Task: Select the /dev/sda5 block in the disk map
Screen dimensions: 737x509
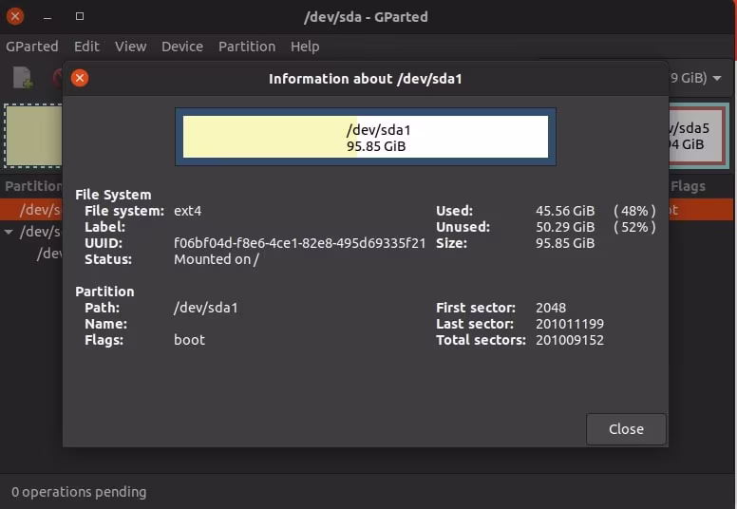Action: click(x=698, y=136)
